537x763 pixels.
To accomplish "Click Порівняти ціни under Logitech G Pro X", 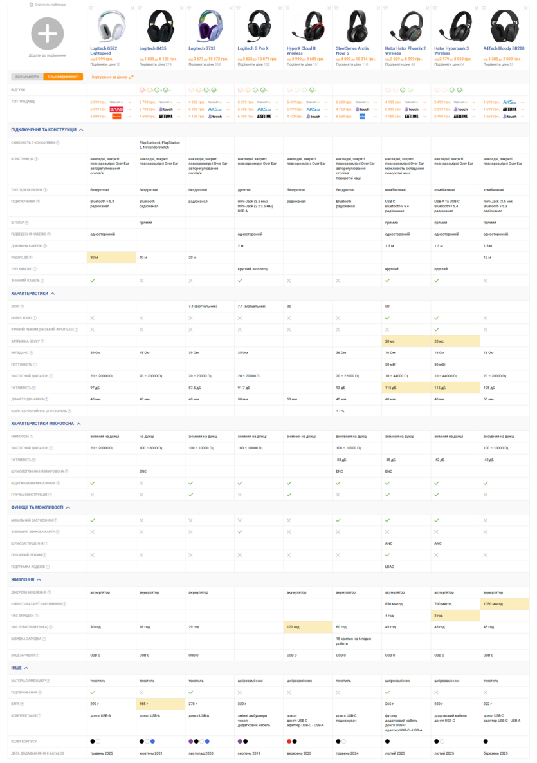I will (253, 64).
